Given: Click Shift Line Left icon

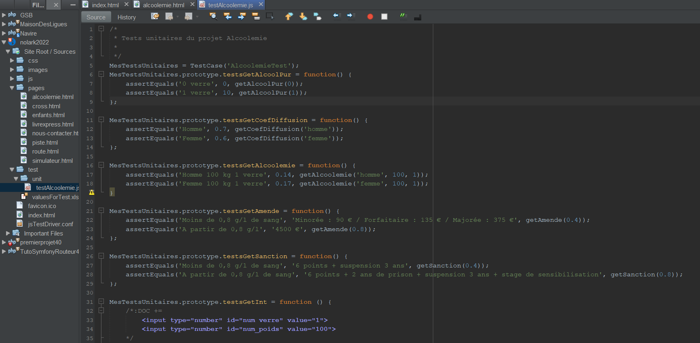Looking at the screenshot, I should coord(337,17).
